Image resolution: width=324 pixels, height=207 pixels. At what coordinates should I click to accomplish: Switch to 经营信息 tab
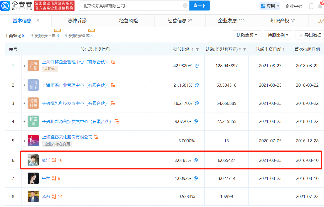tap(180, 21)
